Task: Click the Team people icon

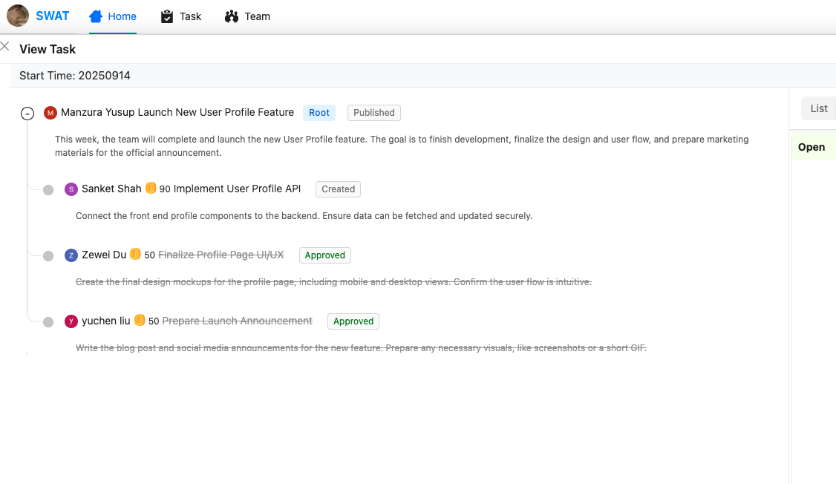Action: [232, 16]
